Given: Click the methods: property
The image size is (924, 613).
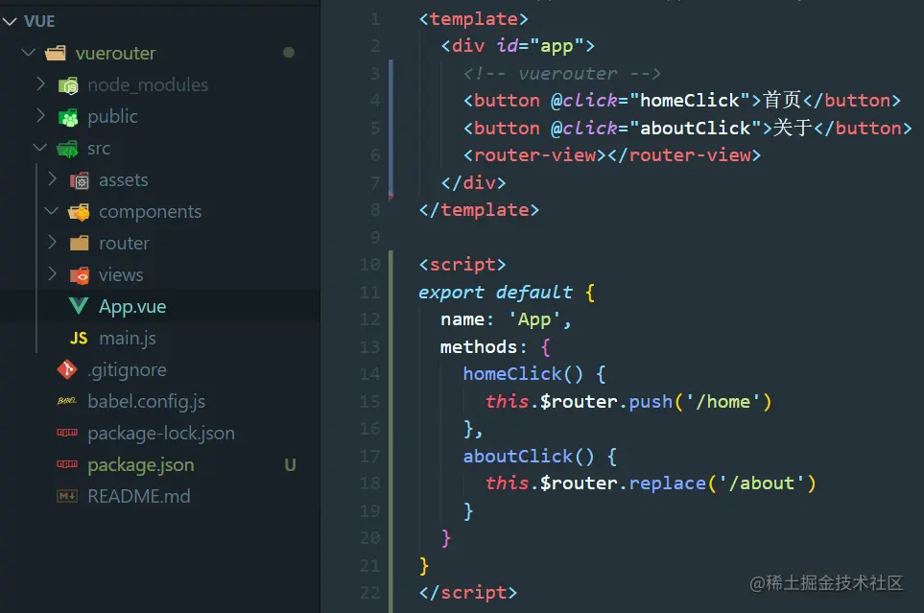Looking at the screenshot, I should pyautogui.click(x=484, y=347).
